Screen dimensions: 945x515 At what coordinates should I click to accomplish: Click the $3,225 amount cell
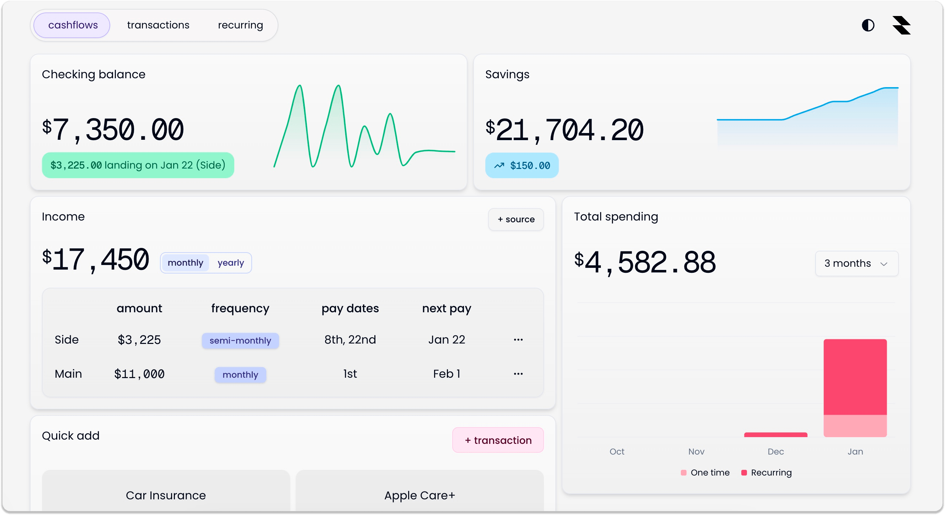[139, 340]
